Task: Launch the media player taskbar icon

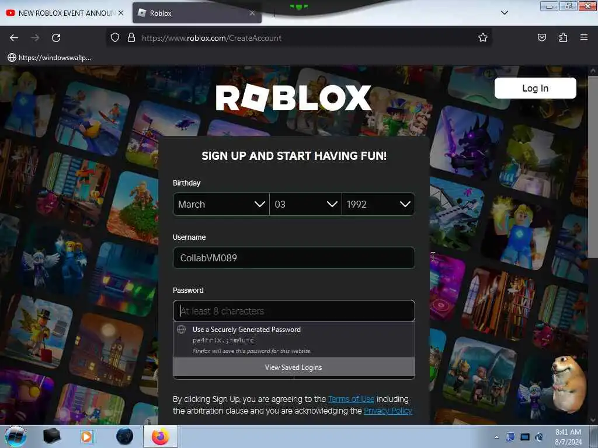Action: pyautogui.click(x=87, y=436)
